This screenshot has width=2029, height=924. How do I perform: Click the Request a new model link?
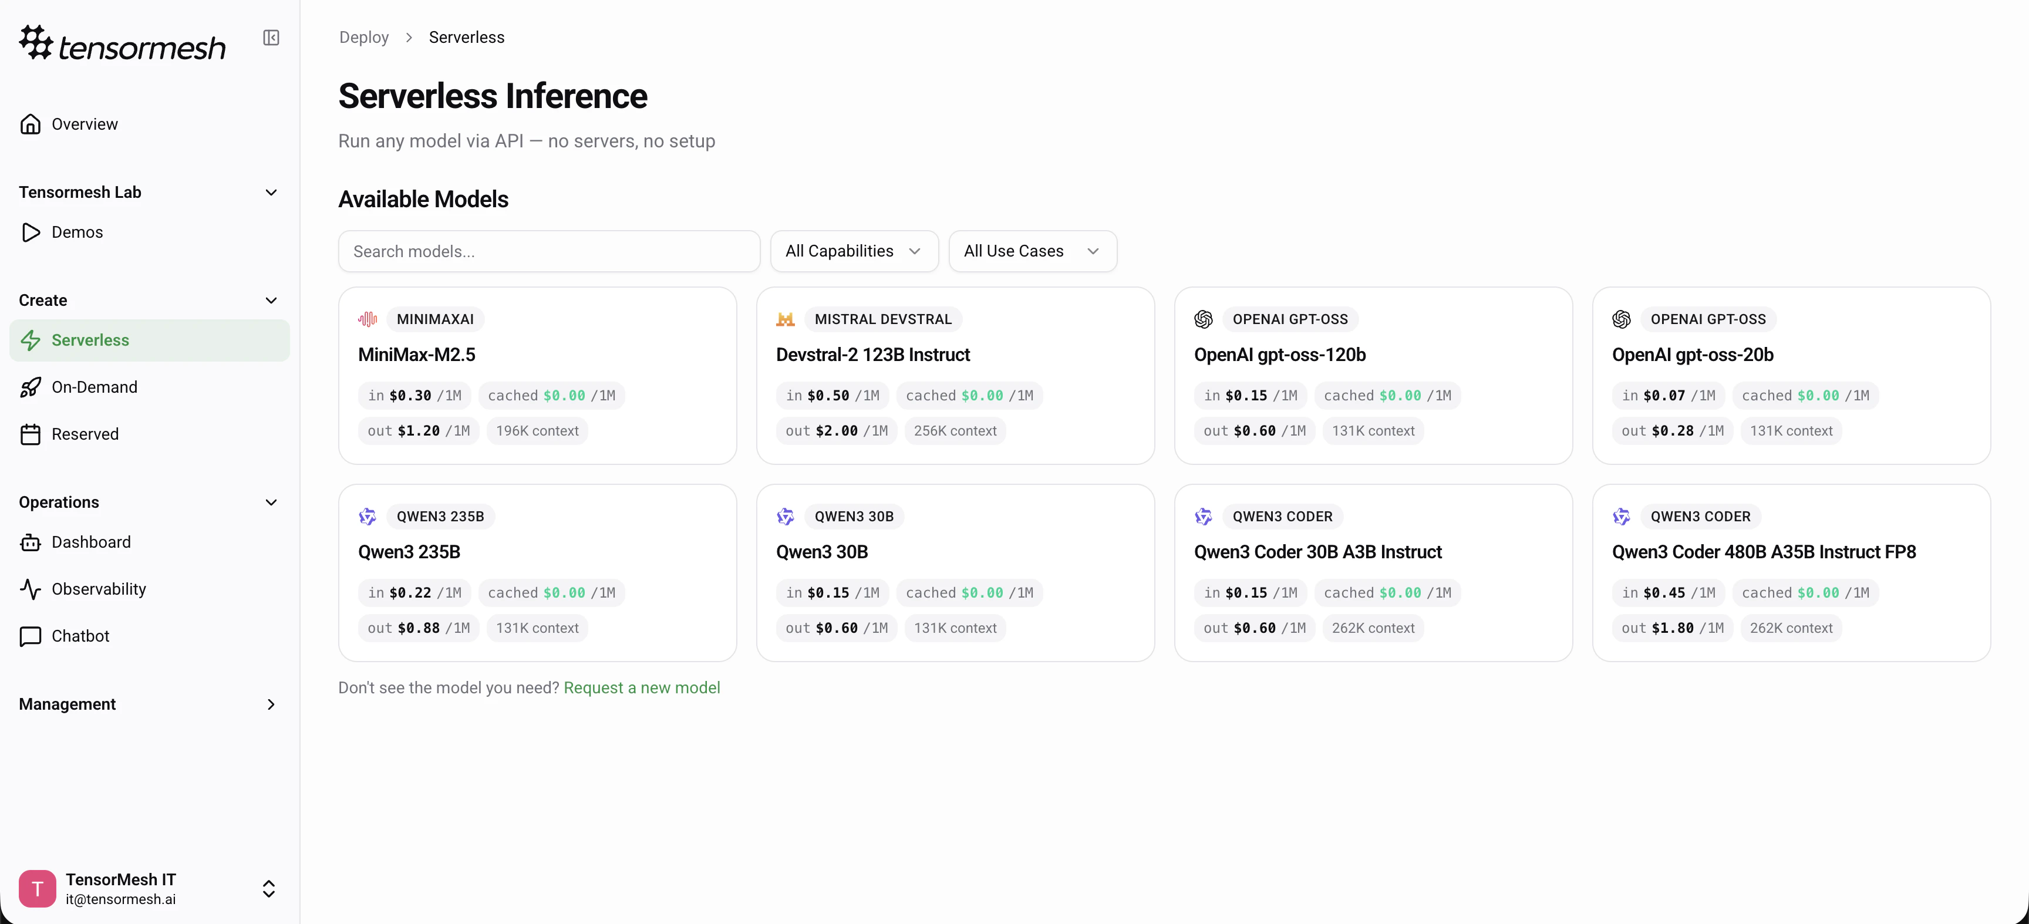tap(643, 687)
